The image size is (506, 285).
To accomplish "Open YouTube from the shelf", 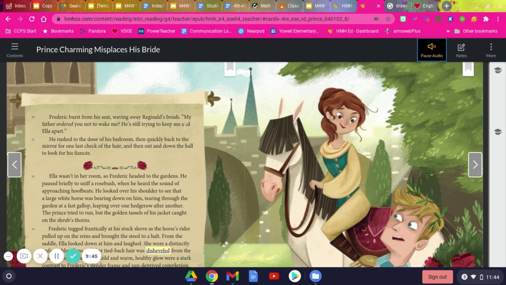I will (274, 276).
